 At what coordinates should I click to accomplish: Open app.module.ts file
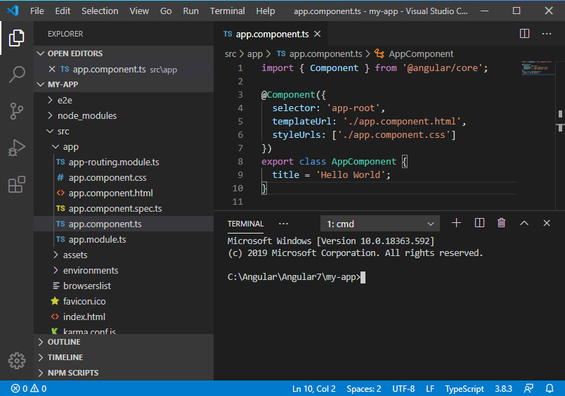(x=124, y=239)
